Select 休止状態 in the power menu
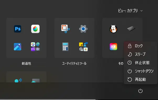Screen dimensions: 158x100 coord(140,63)
